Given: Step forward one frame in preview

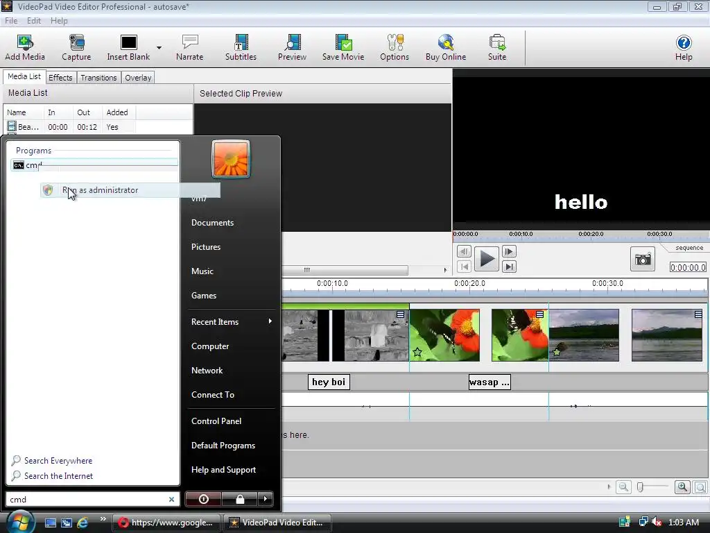Looking at the screenshot, I should (x=509, y=251).
